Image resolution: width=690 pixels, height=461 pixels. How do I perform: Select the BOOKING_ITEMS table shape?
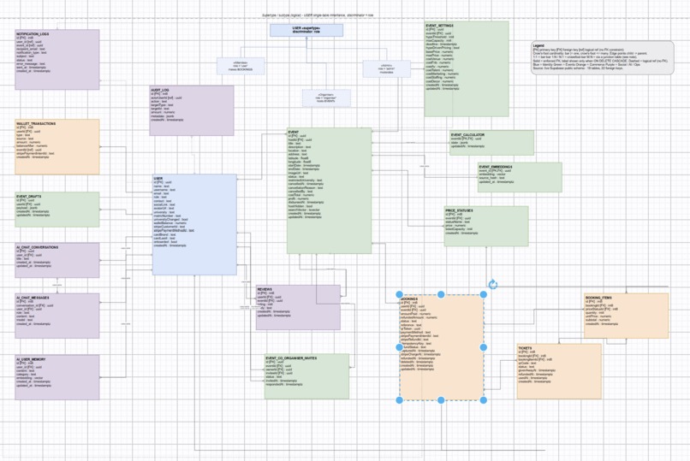626,316
